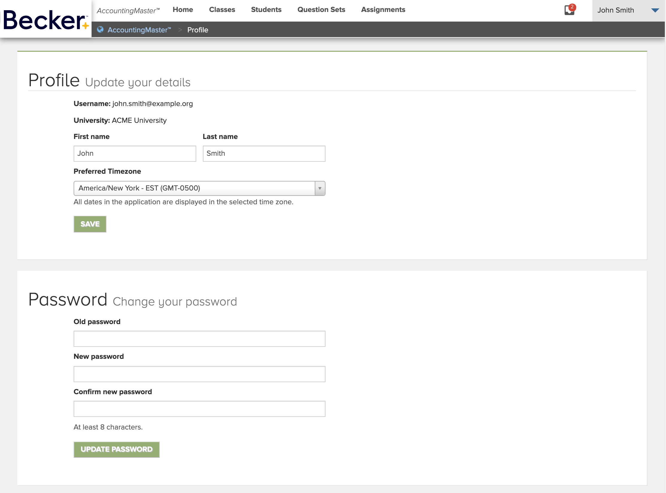Navigate to Question Sets
This screenshot has height=493, width=666.
click(321, 10)
